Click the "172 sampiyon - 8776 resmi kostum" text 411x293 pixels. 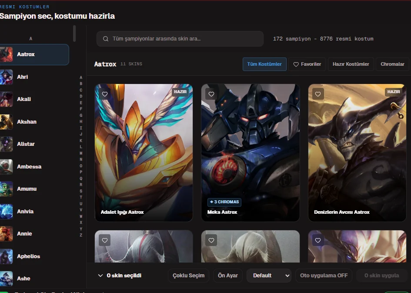tap(323, 39)
